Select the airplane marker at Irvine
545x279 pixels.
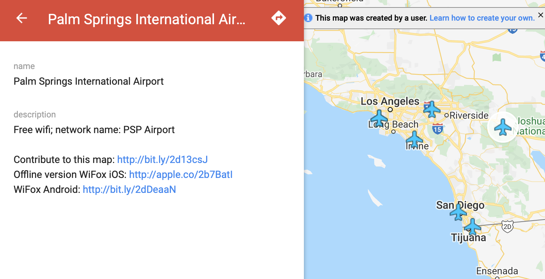[414, 139]
